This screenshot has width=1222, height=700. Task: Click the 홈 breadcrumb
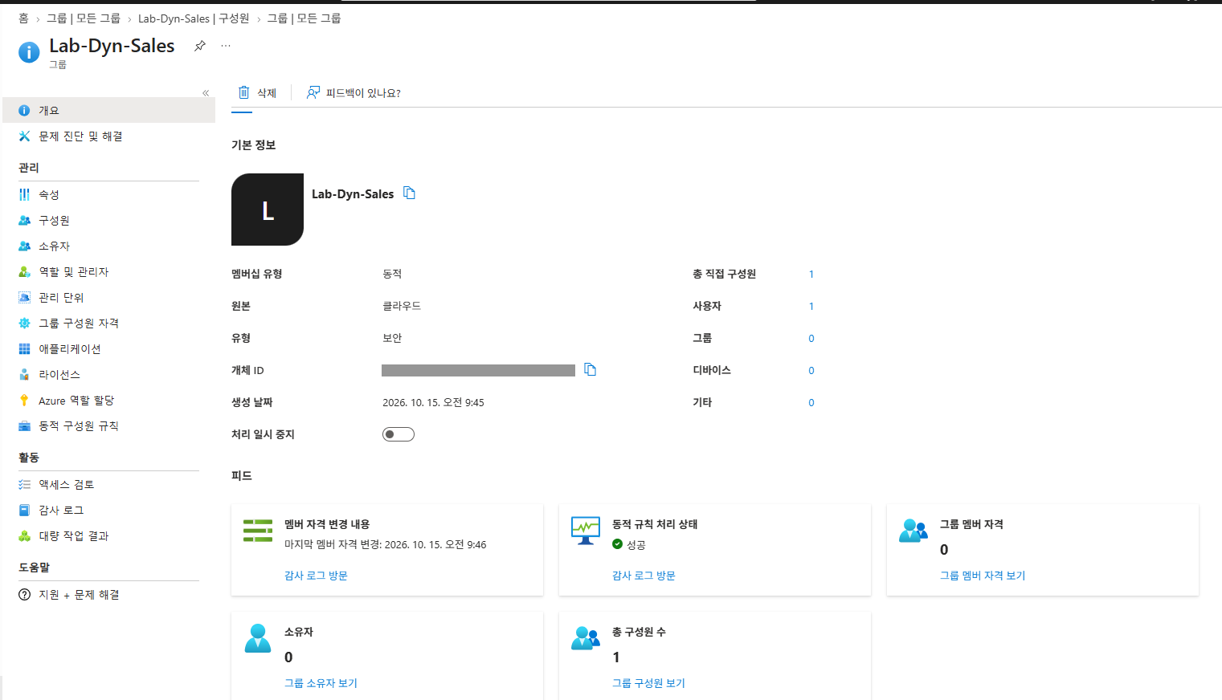(x=23, y=18)
